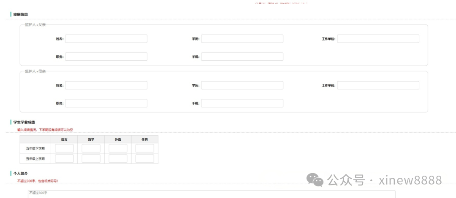Select 五年级上学期 数学 score box

click(x=91, y=158)
